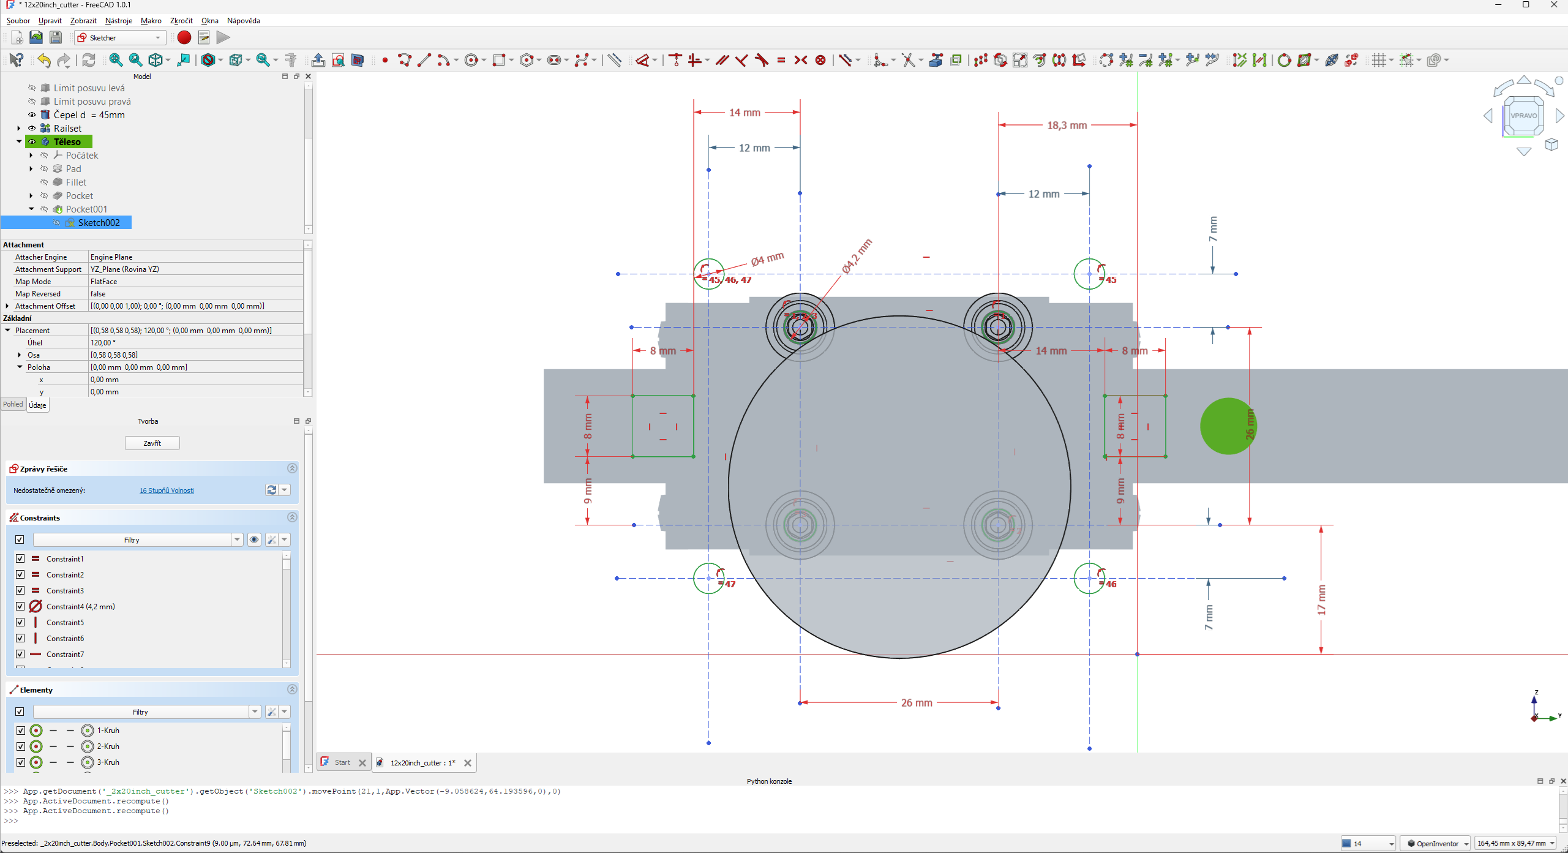Toggle the Constraint4 (4,2 mm) checkbox
Screen dimensions: 1568x853
20,606
